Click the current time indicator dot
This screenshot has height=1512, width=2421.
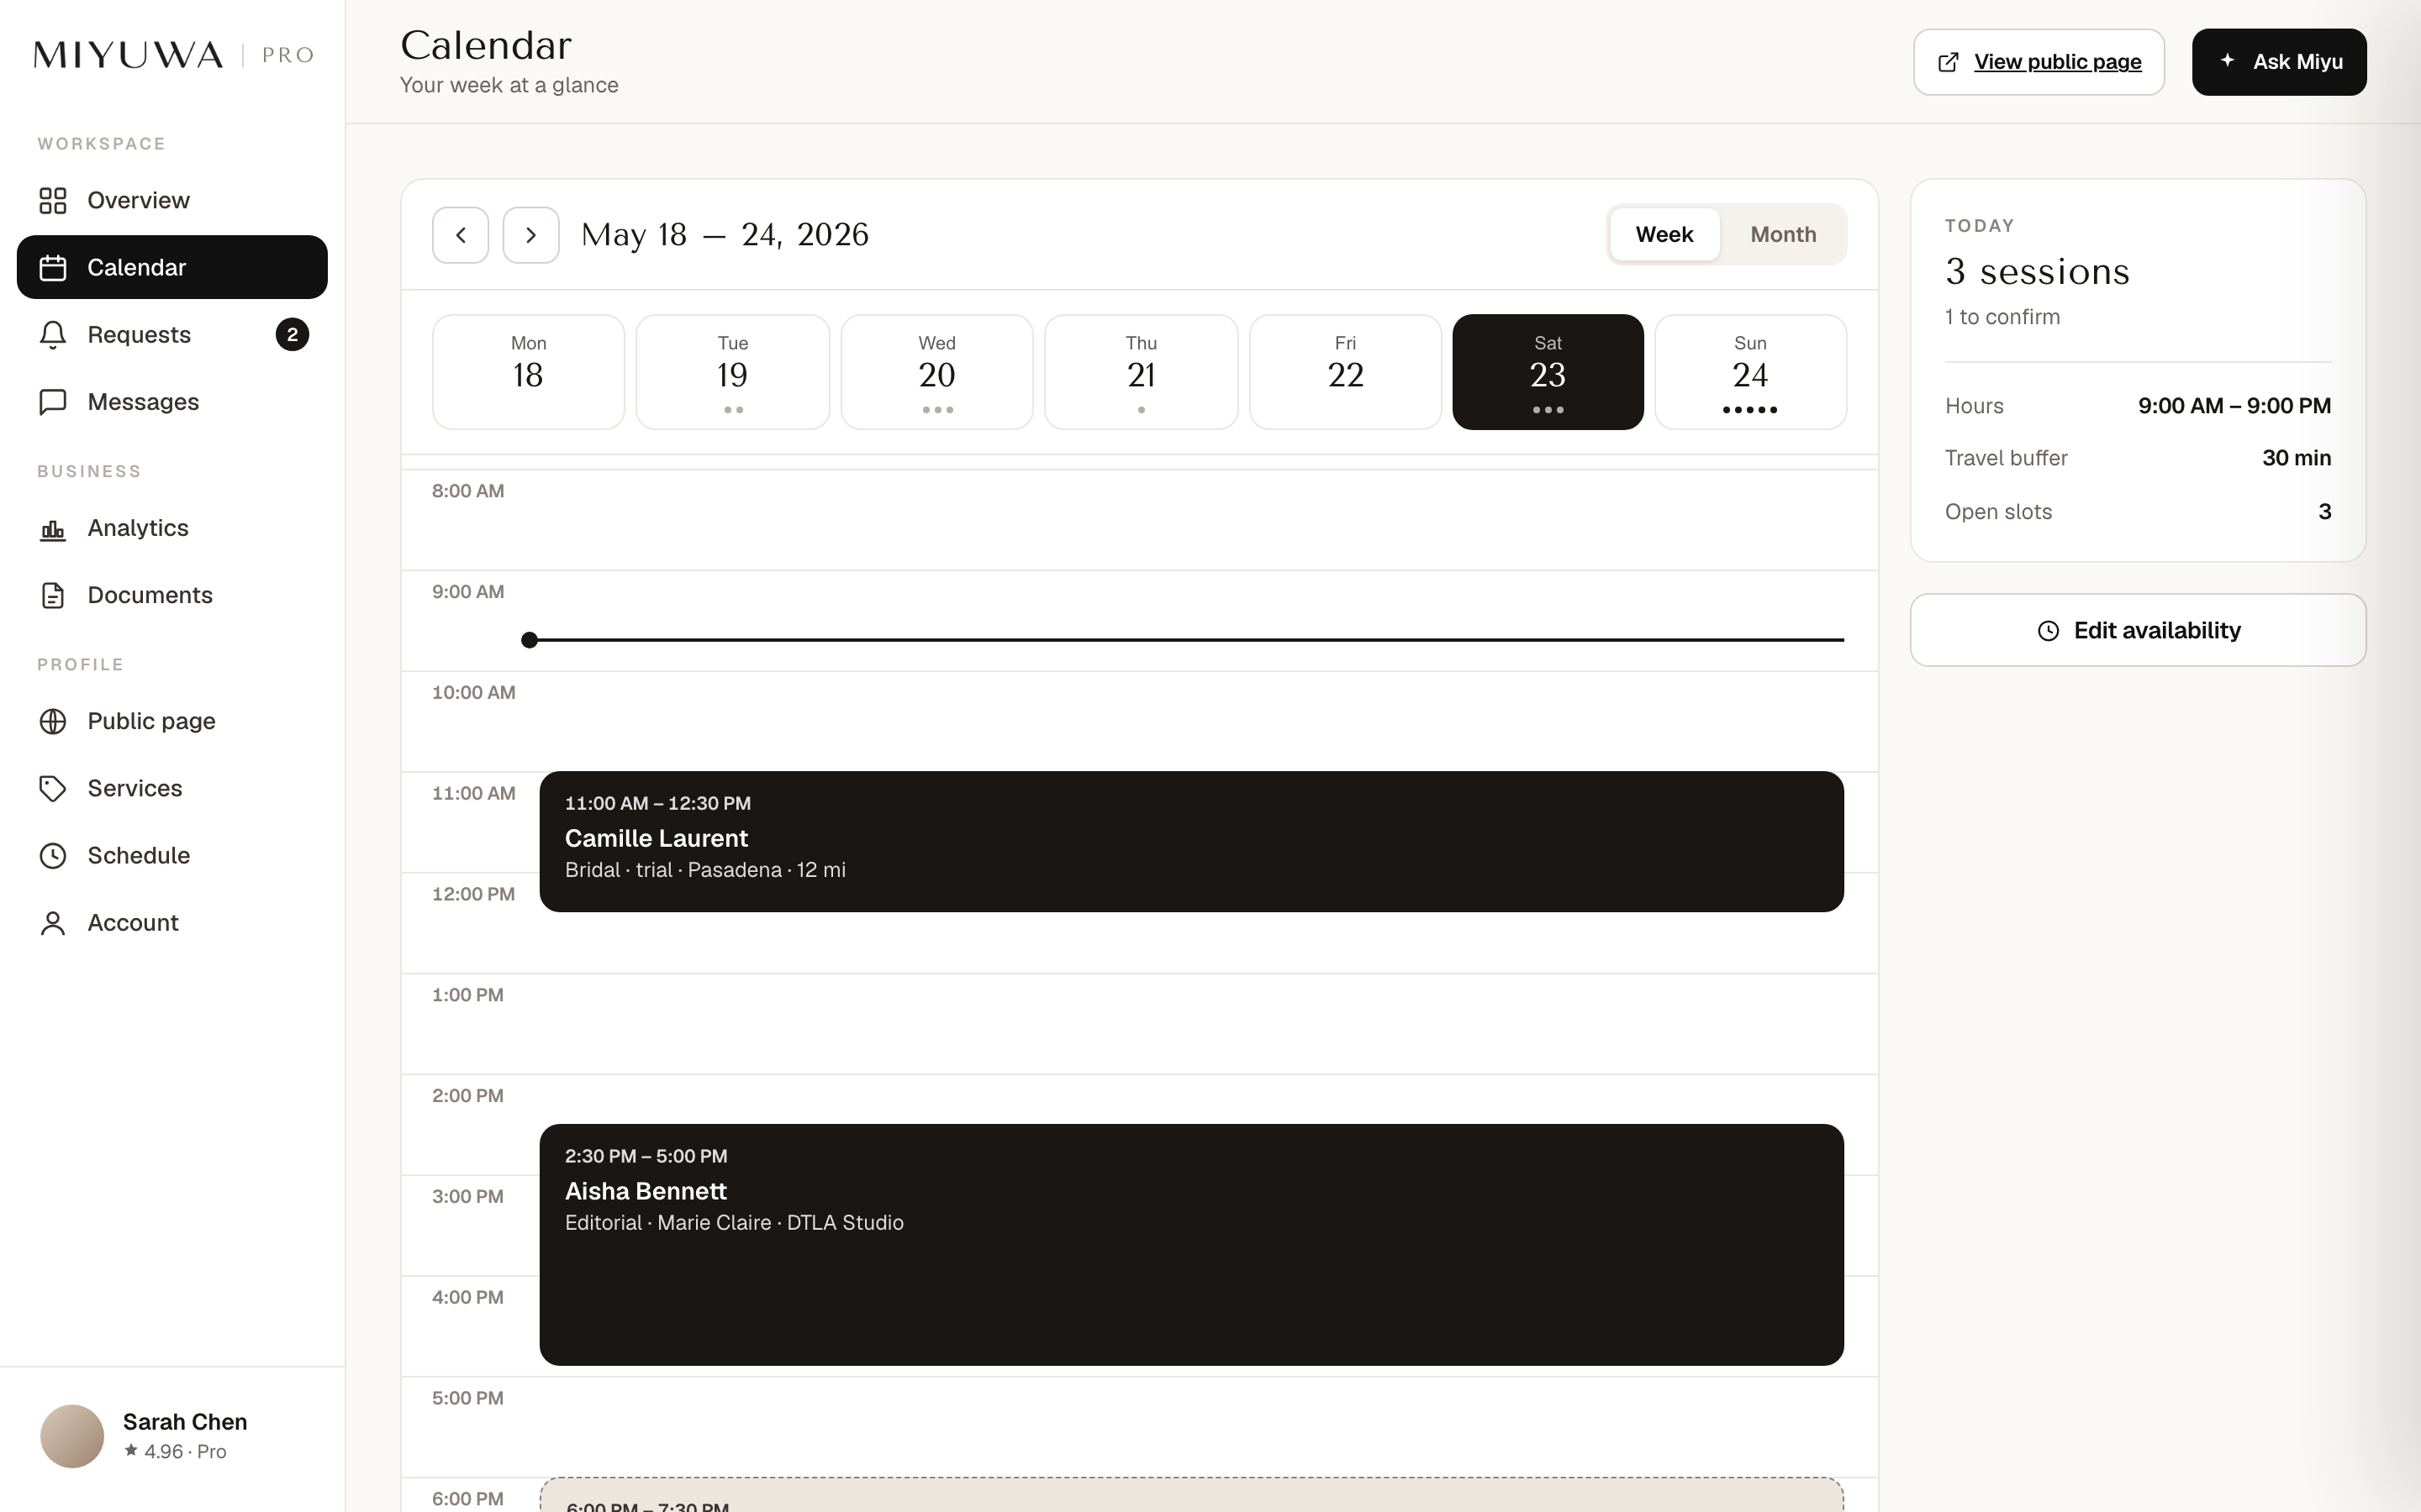530,640
